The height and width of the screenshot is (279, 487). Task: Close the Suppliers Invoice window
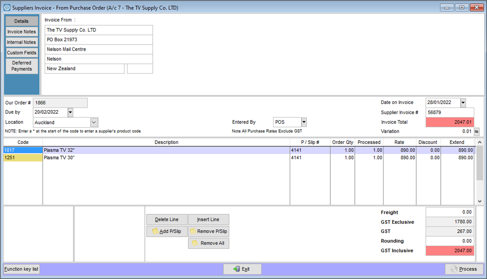click(477, 7)
